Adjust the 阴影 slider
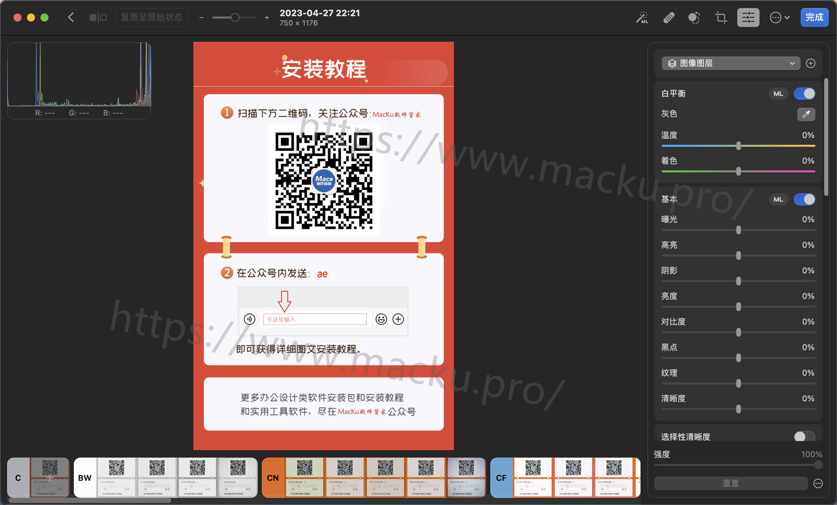Screen dimensions: 837x505 coord(738,281)
